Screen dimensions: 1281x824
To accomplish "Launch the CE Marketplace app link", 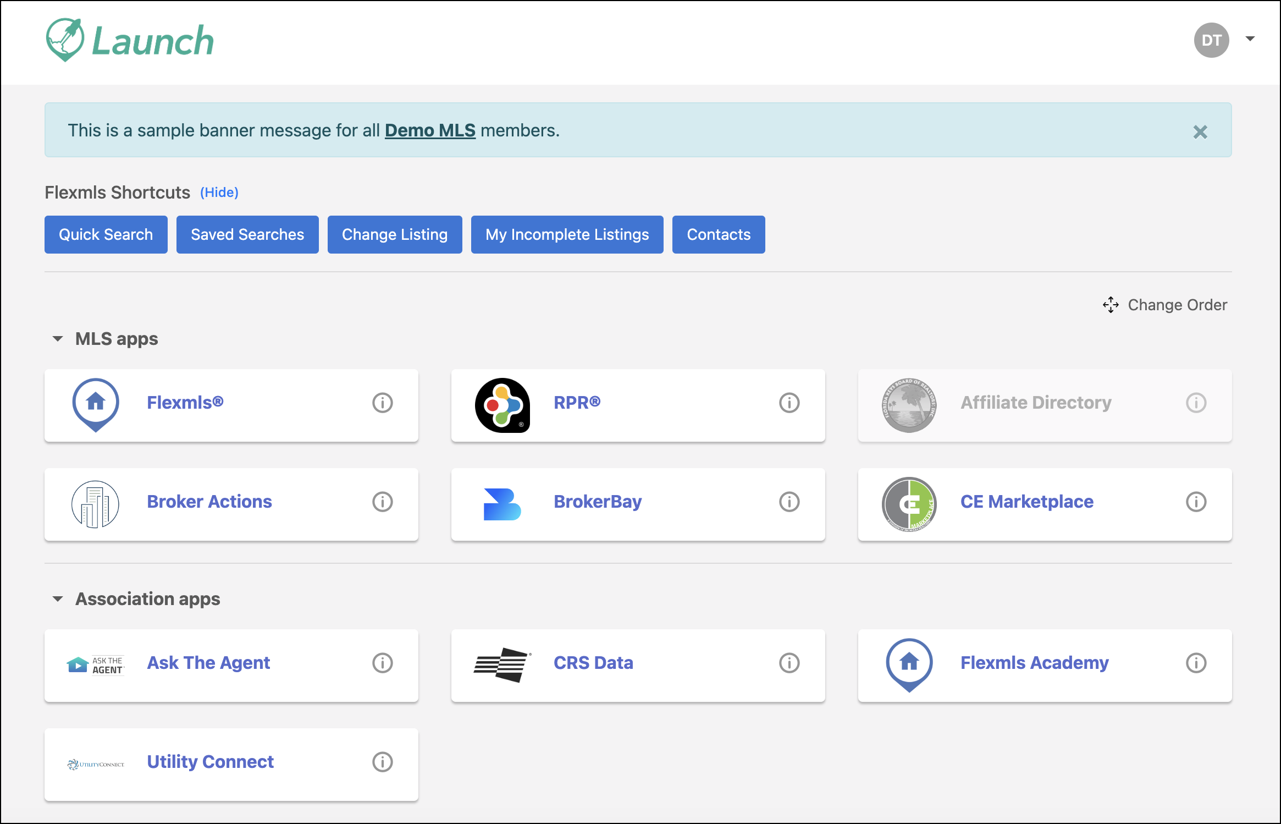I will (1027, 502).
